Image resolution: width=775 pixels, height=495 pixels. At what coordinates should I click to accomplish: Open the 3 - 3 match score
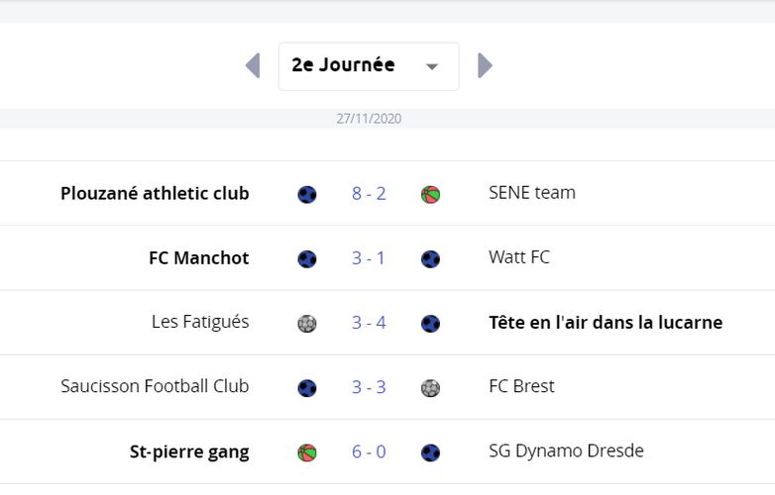(x=369, y=387)
